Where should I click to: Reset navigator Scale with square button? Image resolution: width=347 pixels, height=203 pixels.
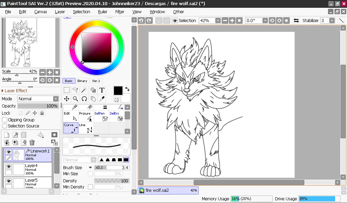[57, 72]
